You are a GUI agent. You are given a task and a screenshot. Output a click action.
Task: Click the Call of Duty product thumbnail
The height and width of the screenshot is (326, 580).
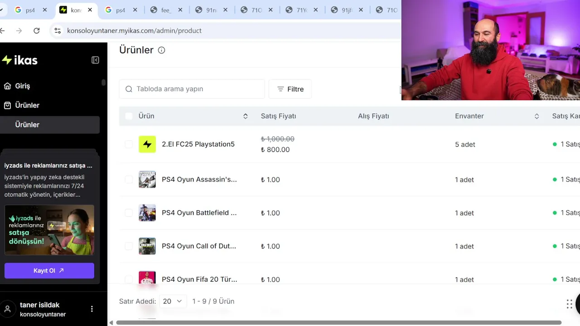click(x=147, y=246)
